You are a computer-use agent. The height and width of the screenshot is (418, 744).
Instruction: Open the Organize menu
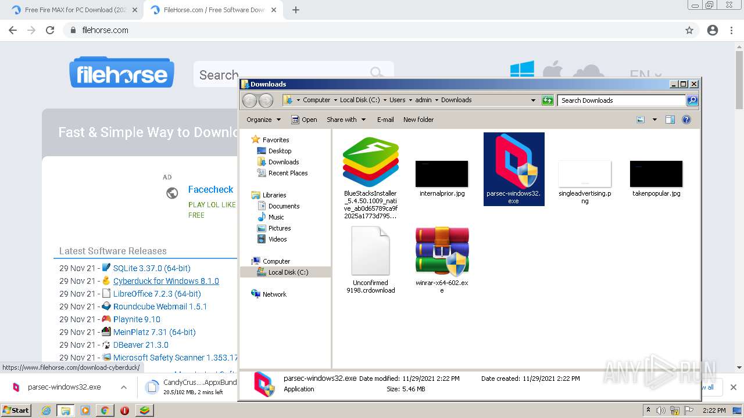(263, 120)
